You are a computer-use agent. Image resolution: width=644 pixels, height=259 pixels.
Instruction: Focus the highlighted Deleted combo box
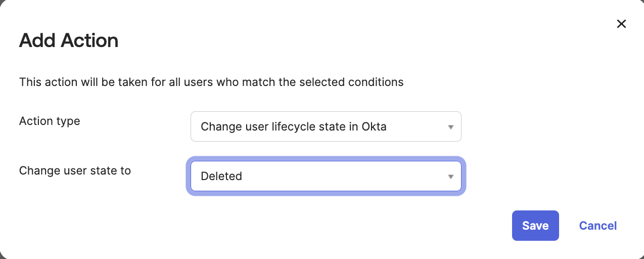coord(326,176)
